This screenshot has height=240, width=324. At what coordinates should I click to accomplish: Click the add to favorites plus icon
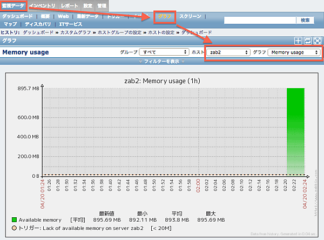coord(298,41)
